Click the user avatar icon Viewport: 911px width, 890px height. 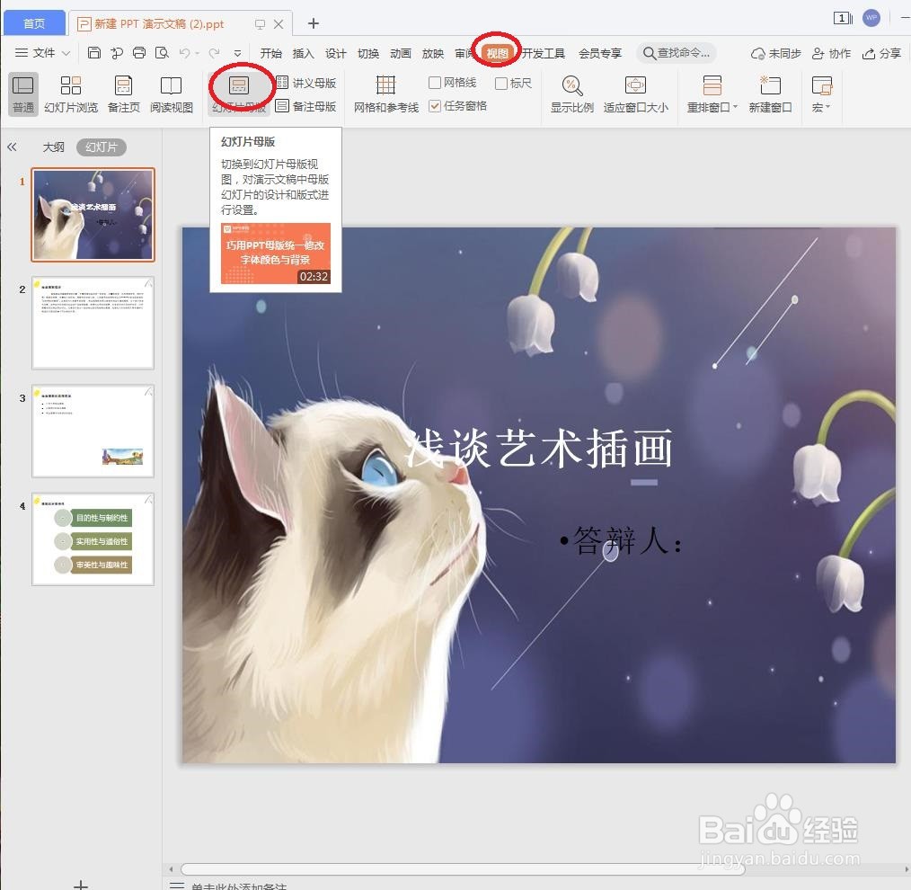click(871, 17)
